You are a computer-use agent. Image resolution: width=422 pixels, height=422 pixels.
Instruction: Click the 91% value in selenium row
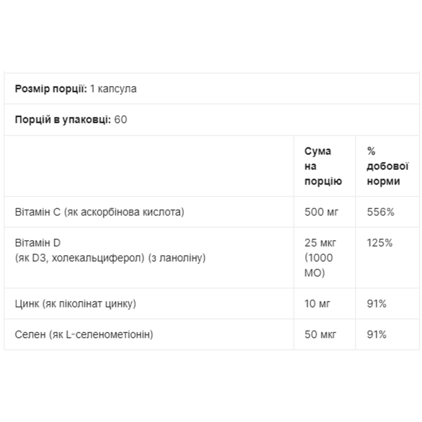pyautogui.click(x=377, y=335)
